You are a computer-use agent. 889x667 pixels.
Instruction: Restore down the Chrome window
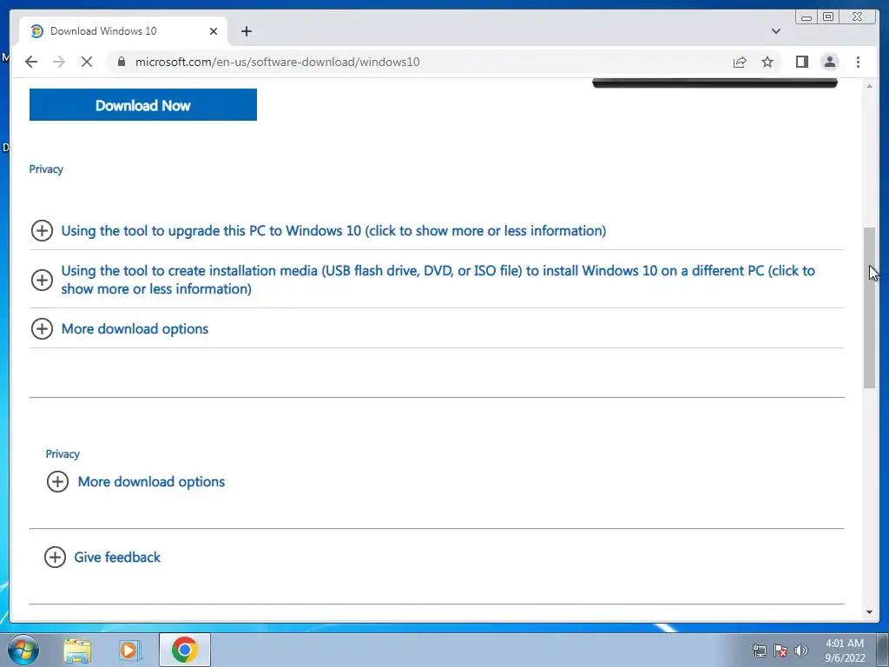828,17
